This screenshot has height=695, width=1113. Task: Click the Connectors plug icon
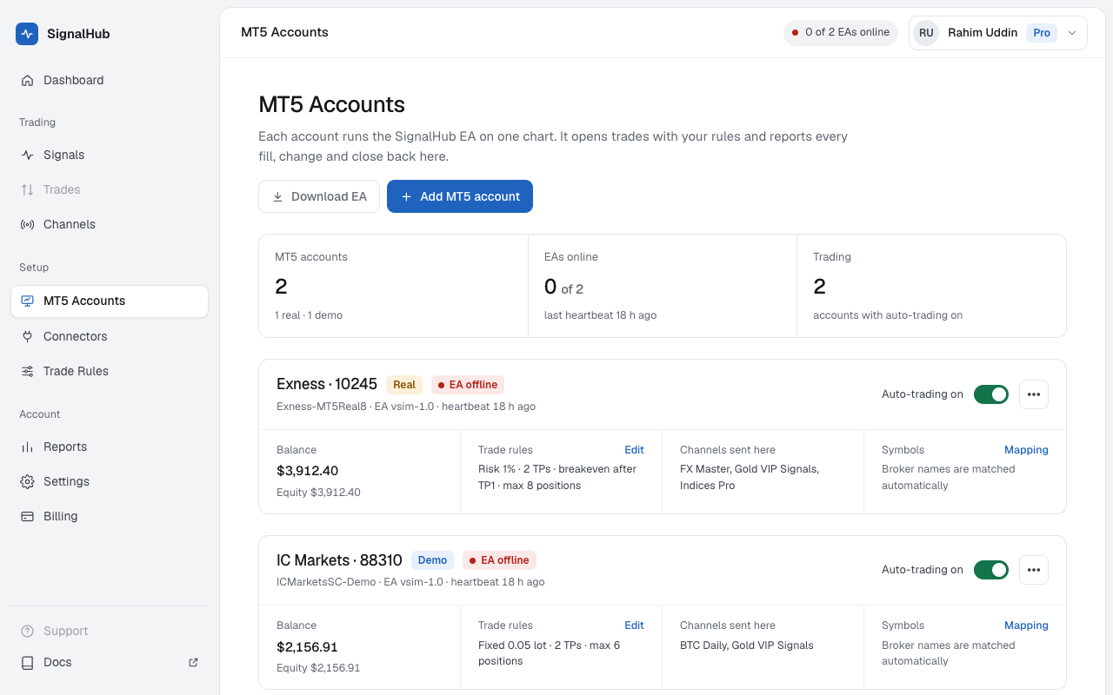pyautogui.click(x=27, y=336)
